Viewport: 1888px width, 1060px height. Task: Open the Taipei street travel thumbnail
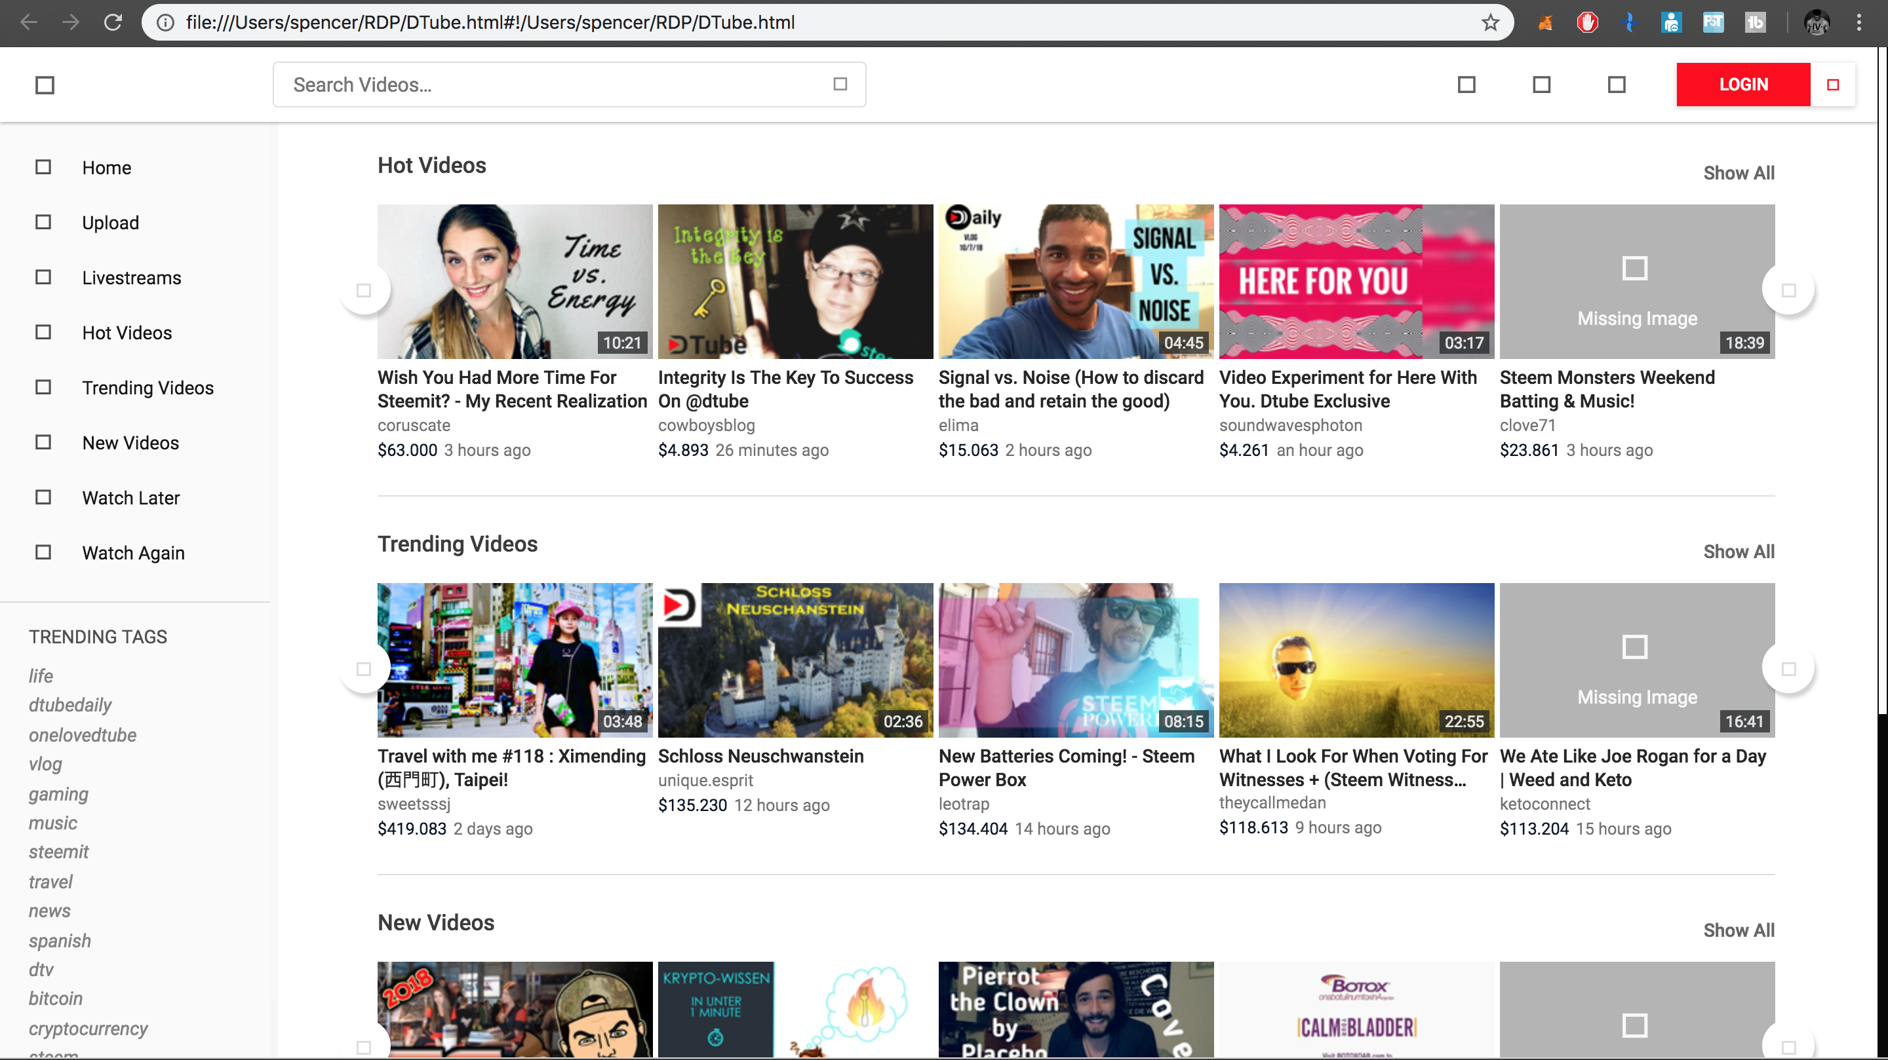pos(515,660)
